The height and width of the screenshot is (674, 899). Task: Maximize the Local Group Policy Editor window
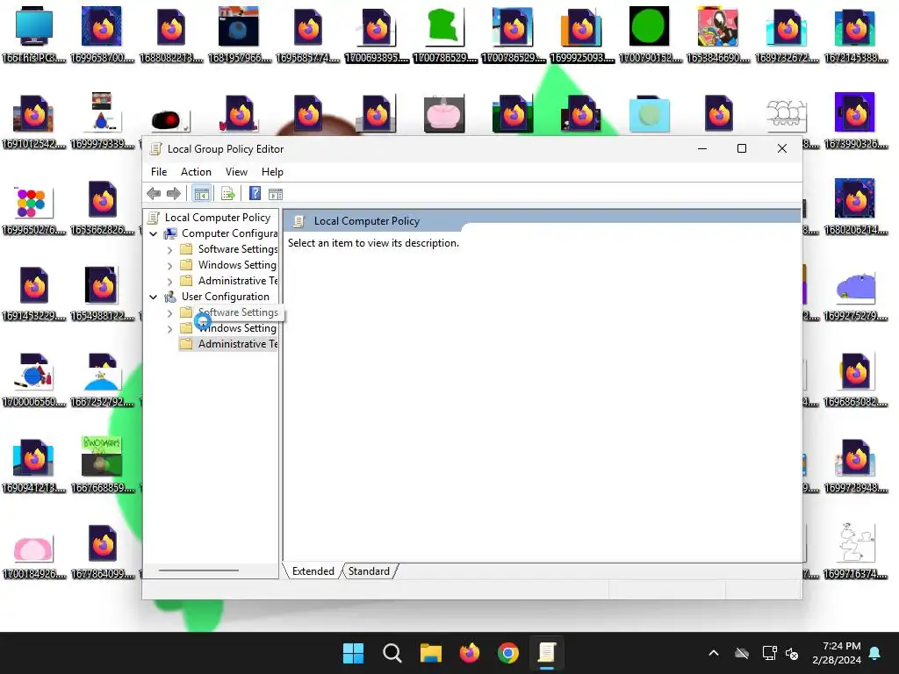[741, 148]
